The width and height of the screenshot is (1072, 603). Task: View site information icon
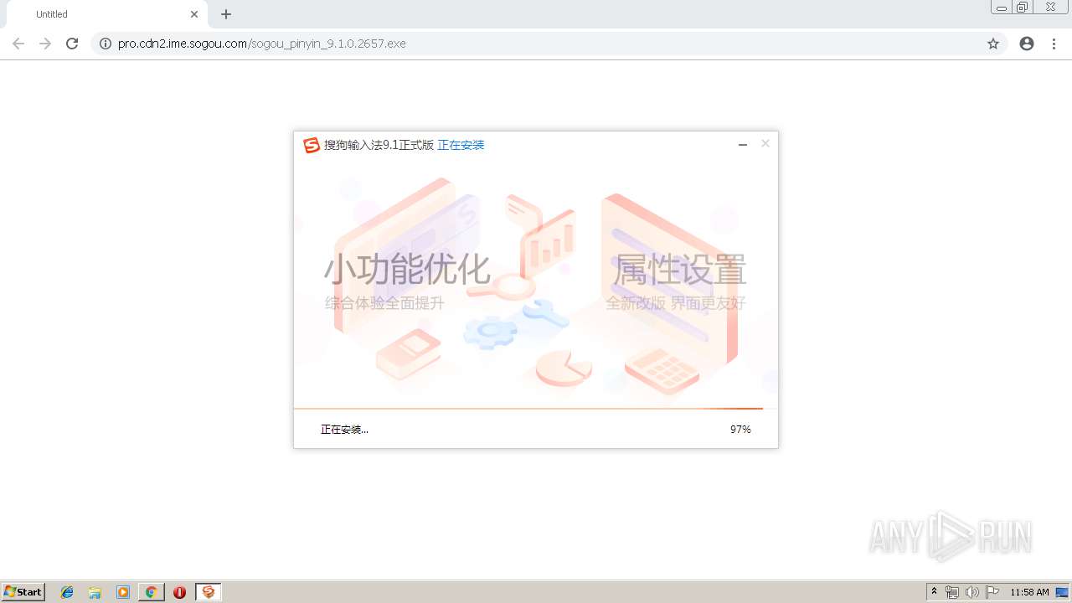pos(105,44)
